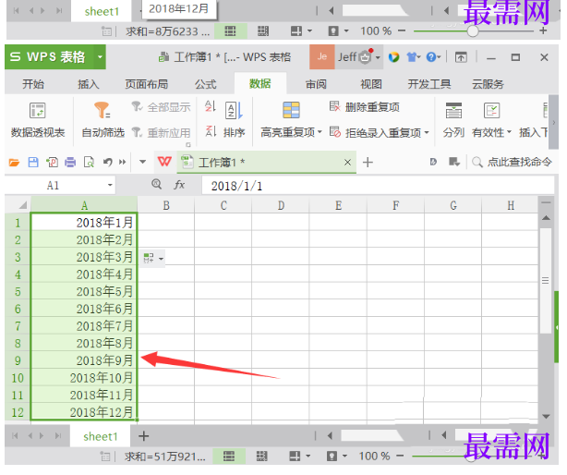567x475 pixels.
Task: Add a new document tab with plus
Action: click(x=368, y=162)
